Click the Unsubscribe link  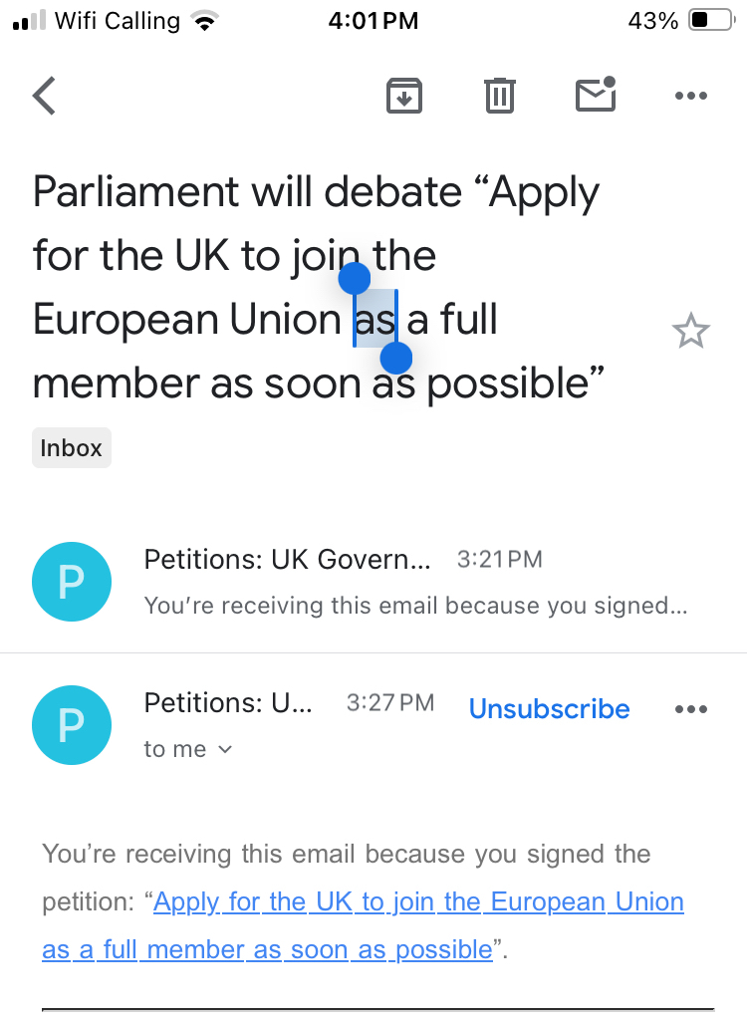(549, 709)
